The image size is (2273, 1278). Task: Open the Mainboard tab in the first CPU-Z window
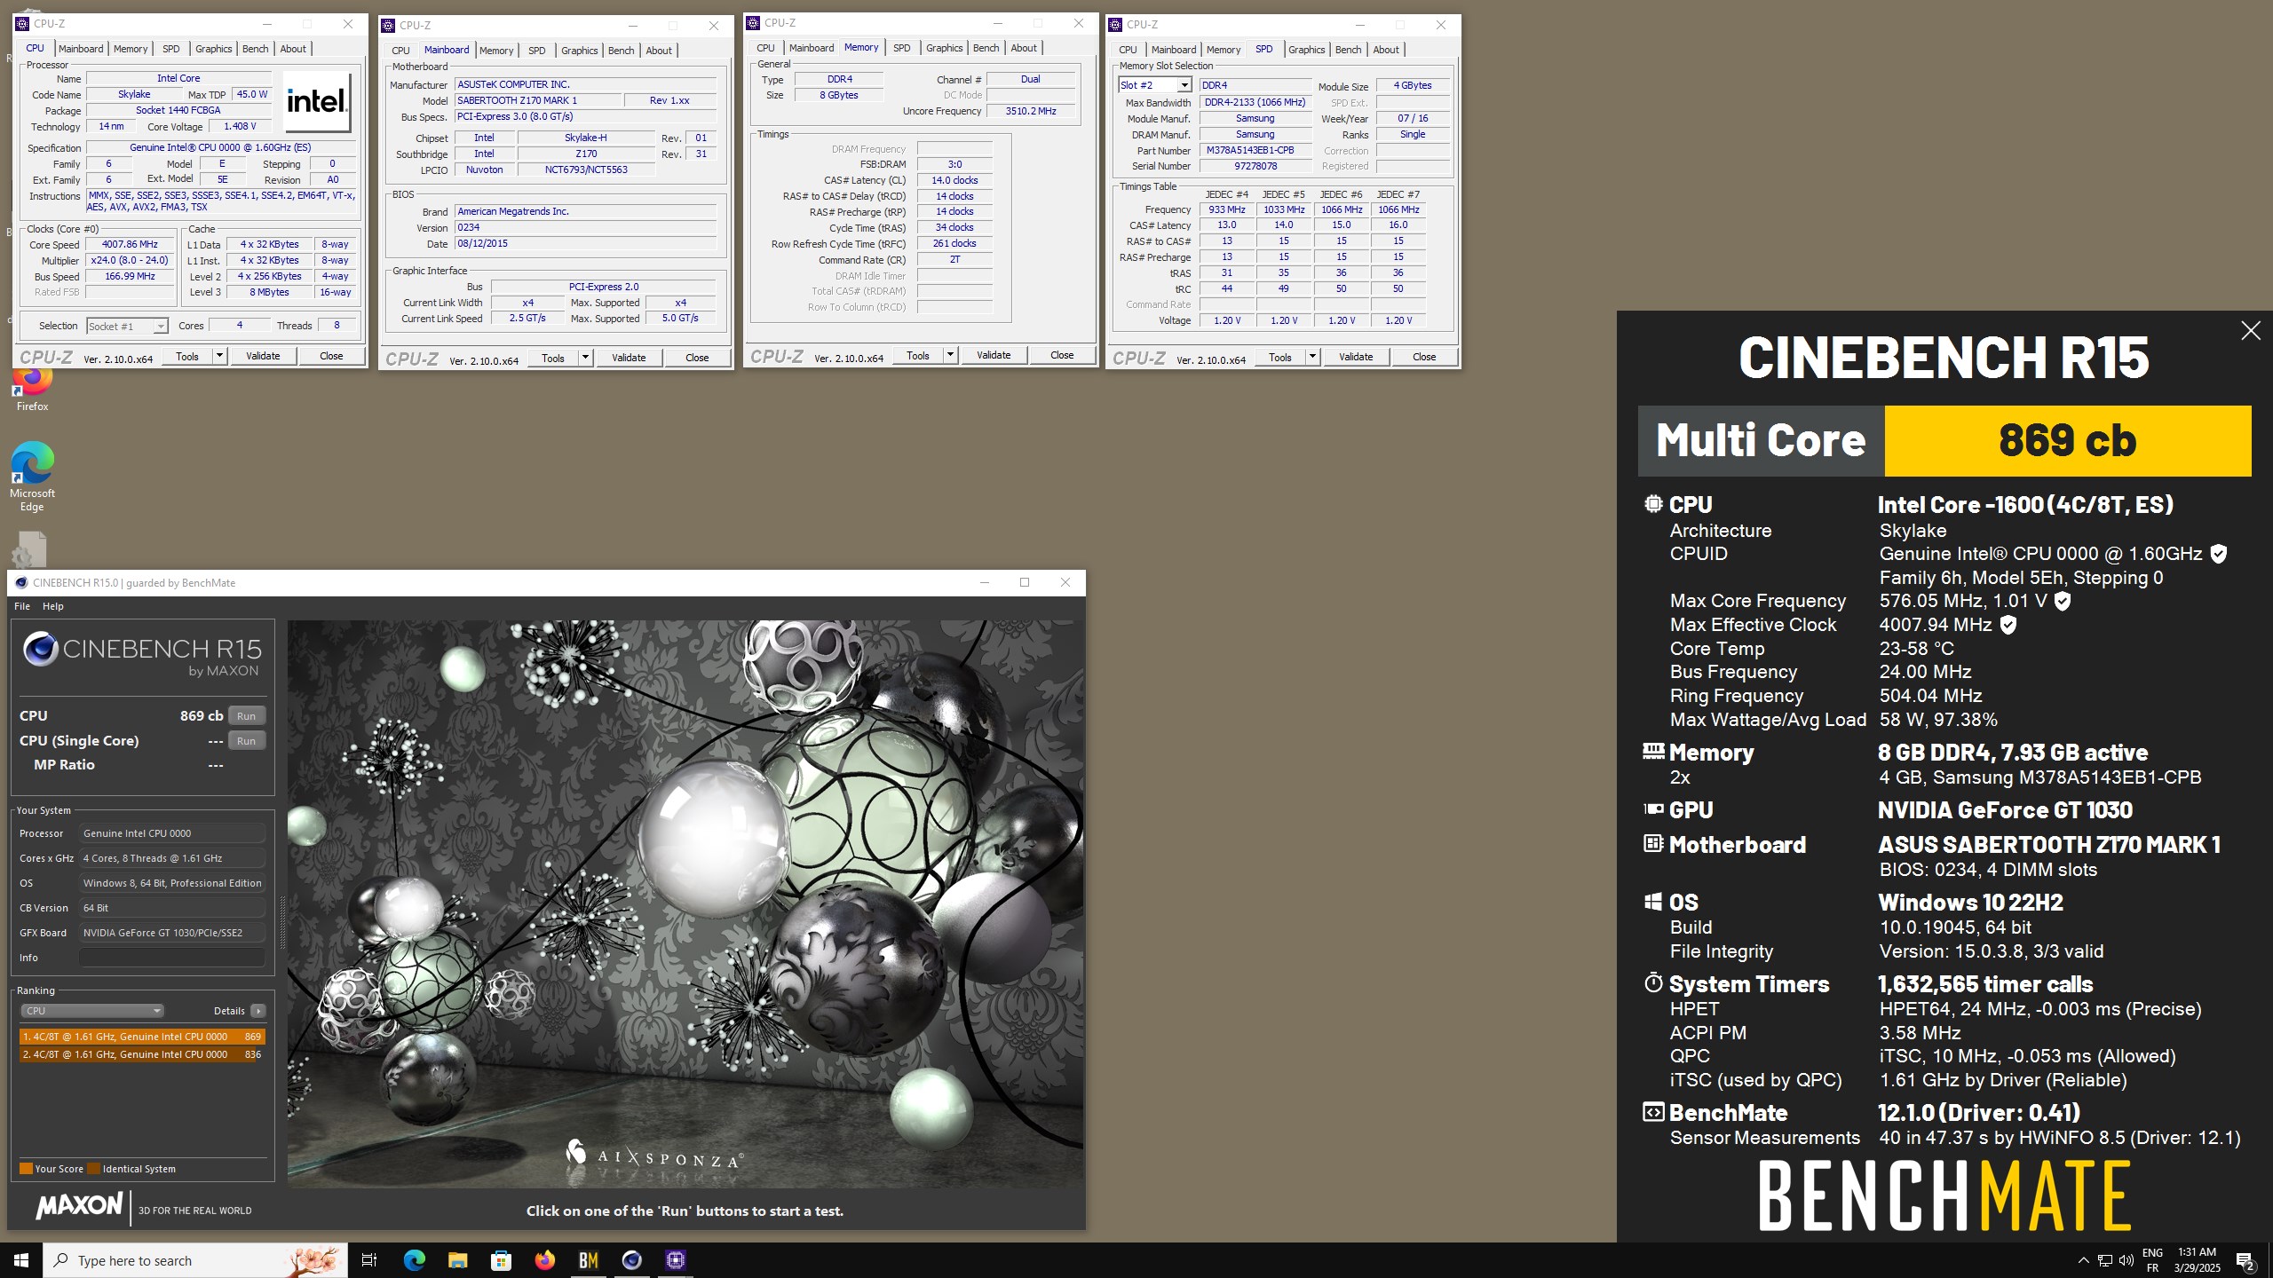point(81,49)
